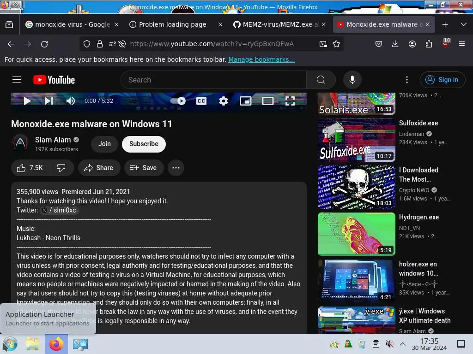The width and height of the screenshot is (473, 354).
Task: Open tracking protection shield icon
Action: click(x=87, y=44)
